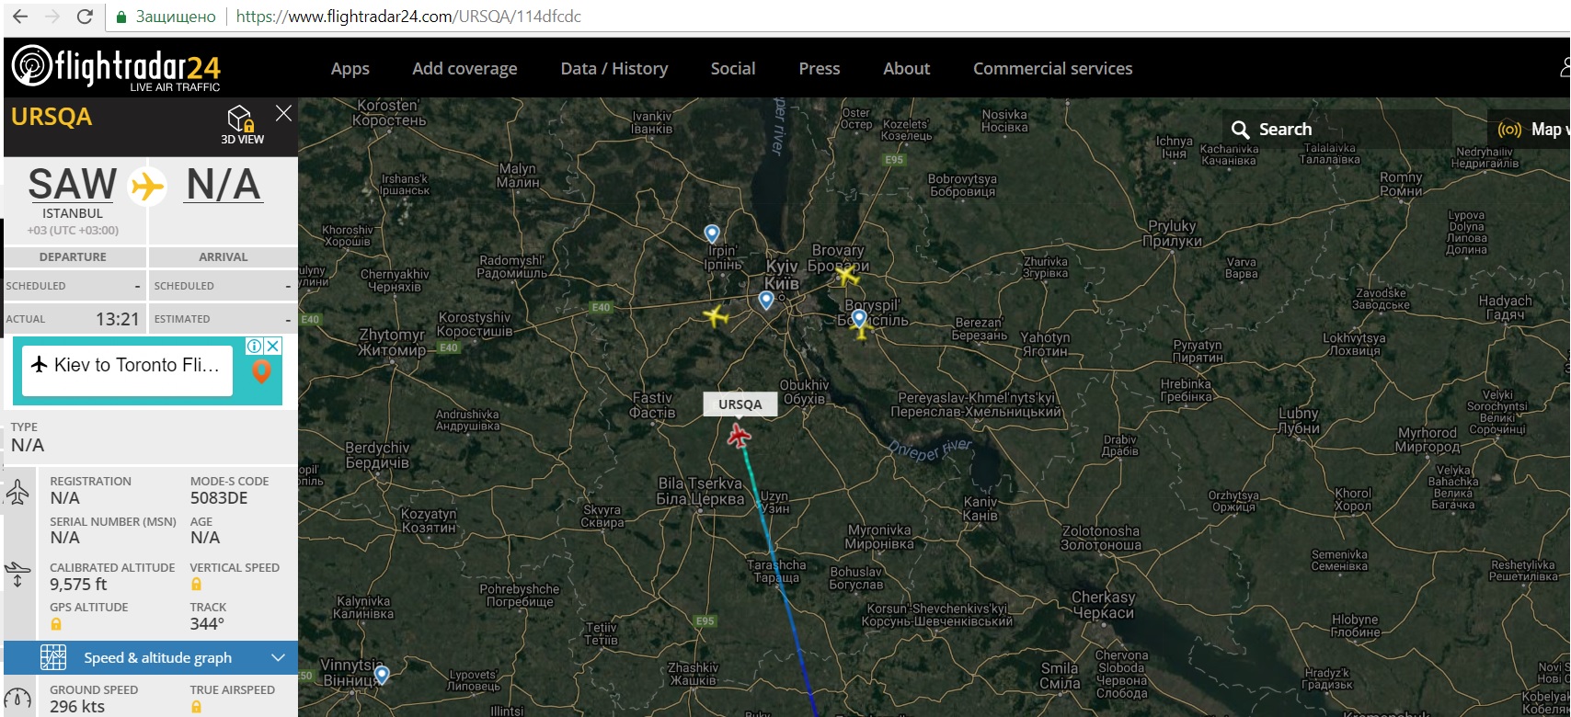Click the airport pin at Vinnytsia
1571x717 pixels.
click(382, 676)
